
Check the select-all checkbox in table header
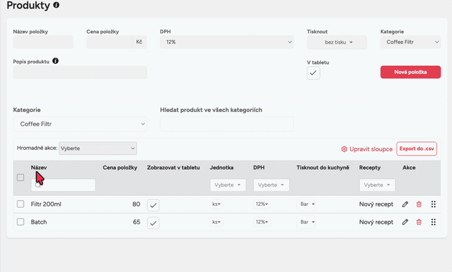point(20,178)
